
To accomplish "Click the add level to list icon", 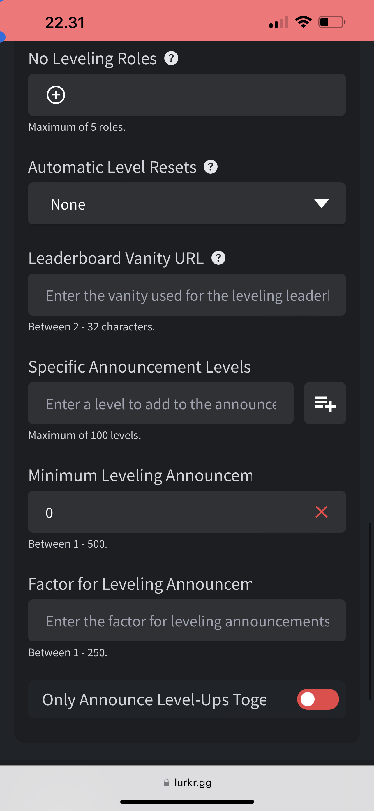I will [325, 403].
